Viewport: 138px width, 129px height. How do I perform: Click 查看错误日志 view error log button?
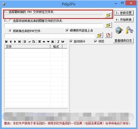[x=123, y=41]
